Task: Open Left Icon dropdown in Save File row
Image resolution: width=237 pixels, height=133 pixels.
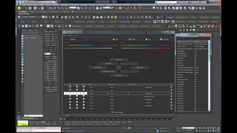Action: tap(97, 103)
